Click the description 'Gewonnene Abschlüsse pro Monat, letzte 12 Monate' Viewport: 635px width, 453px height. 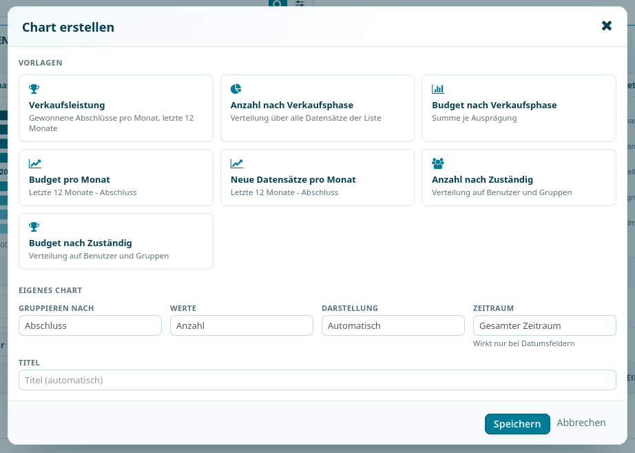point(112,123)
